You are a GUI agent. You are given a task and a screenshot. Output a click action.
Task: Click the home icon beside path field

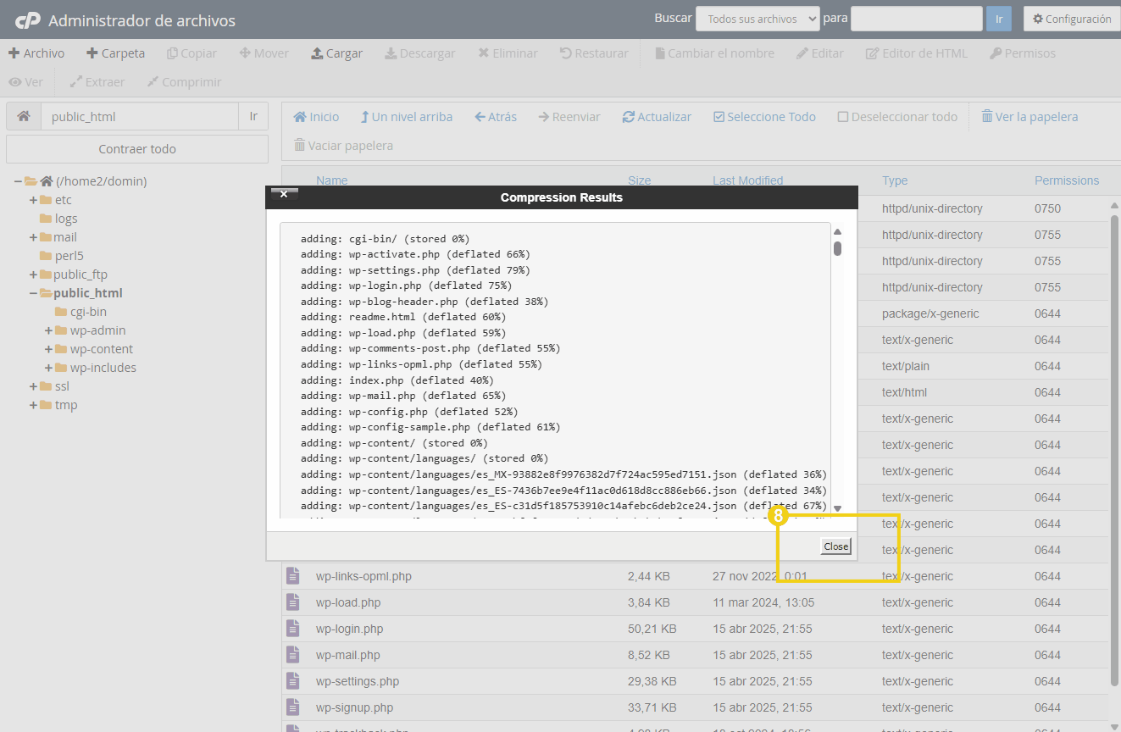[x=24, y=117]
